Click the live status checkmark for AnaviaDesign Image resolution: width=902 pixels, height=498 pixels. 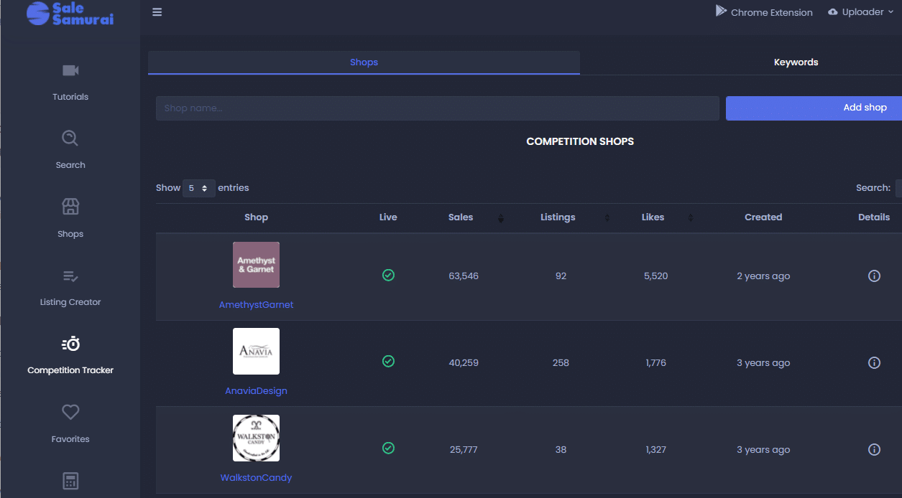tap(388, 362)
